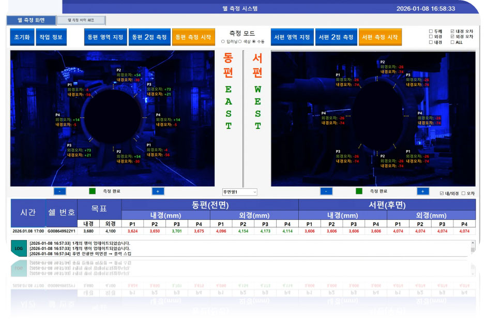This screenshot has height=326, width=486.
Task: Click 동편 2점 측정
Action: tap(149, 37)
